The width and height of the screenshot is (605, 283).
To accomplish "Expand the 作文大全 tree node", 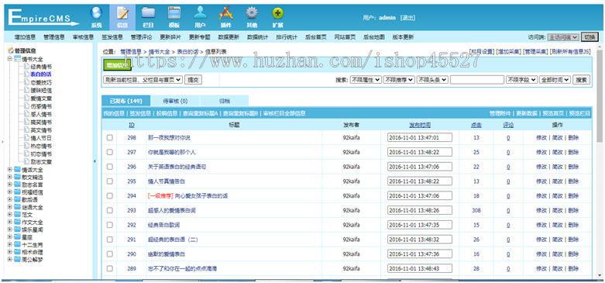I will tap(9, 222).
